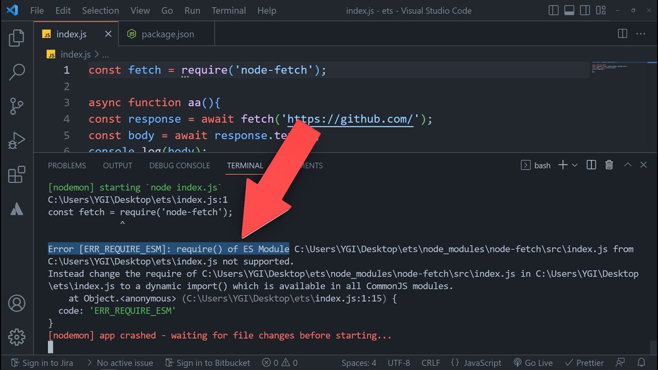Switch to the DEBUG CONSOLE tab
The image size is (658, 370).
tap(179, 165)
